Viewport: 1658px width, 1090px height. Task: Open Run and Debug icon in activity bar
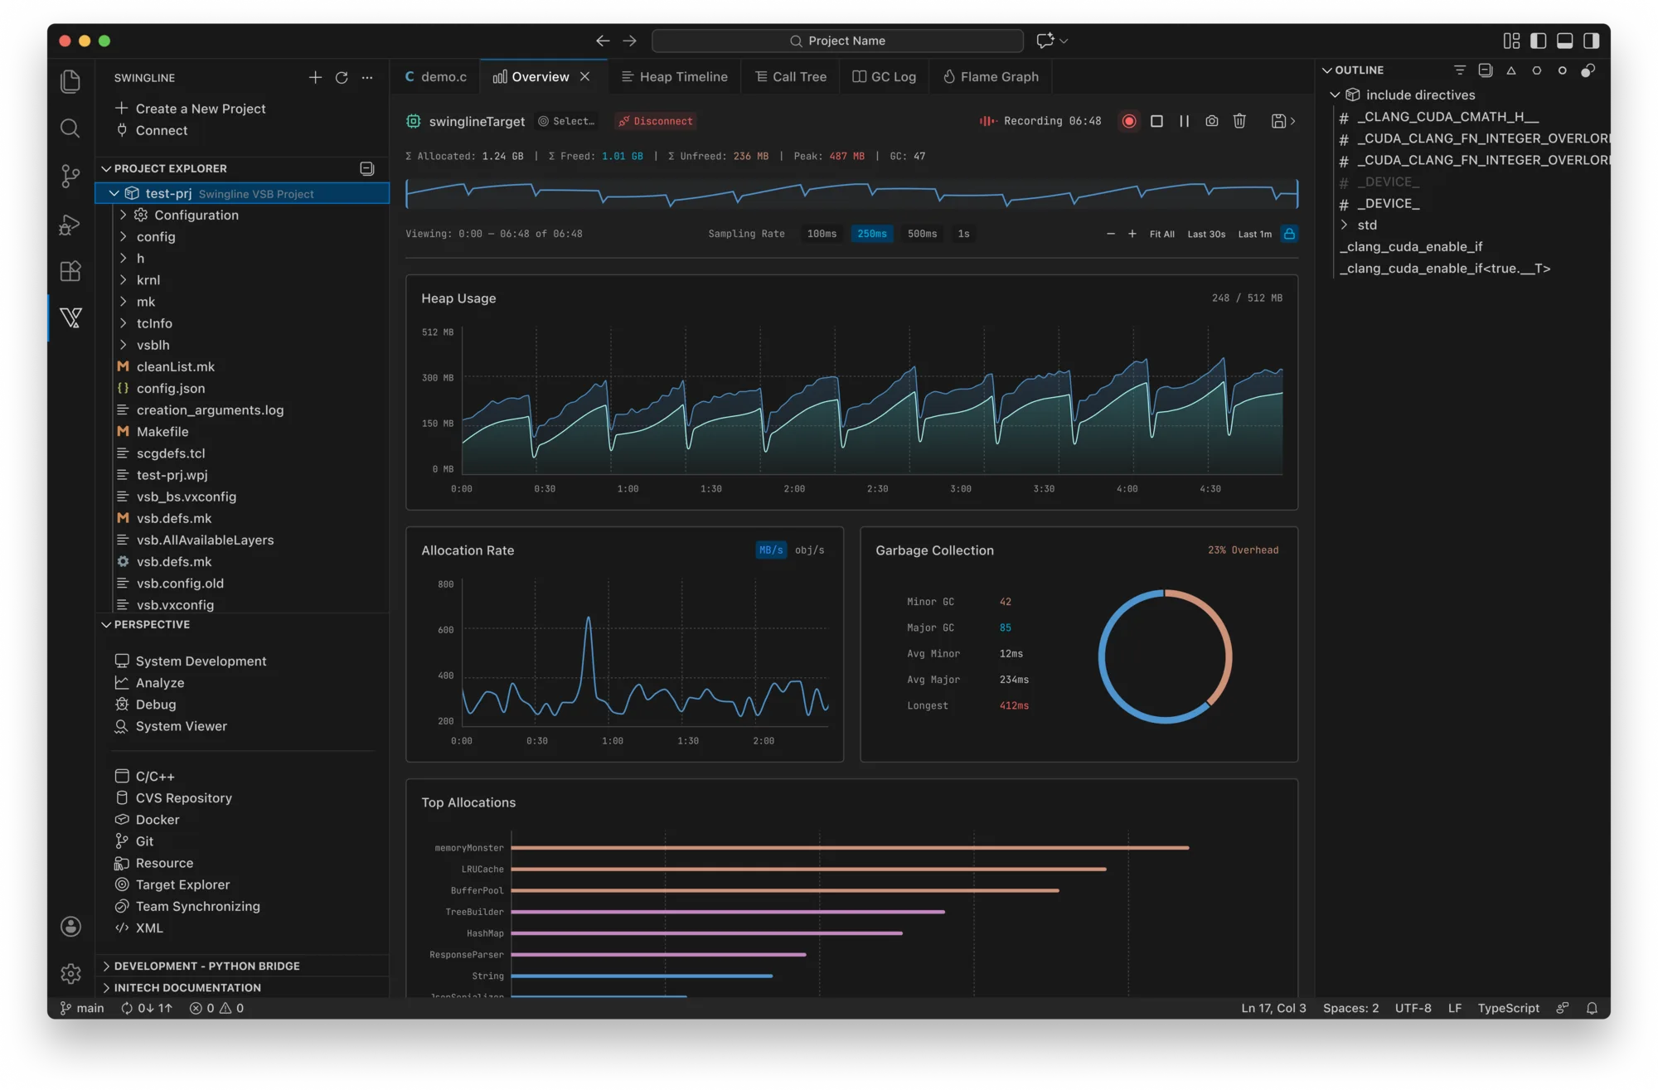pyautogui.click(x=70, y=224)
